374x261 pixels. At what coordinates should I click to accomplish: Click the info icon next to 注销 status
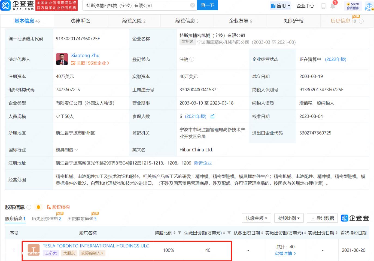click(x=192, y=59)
